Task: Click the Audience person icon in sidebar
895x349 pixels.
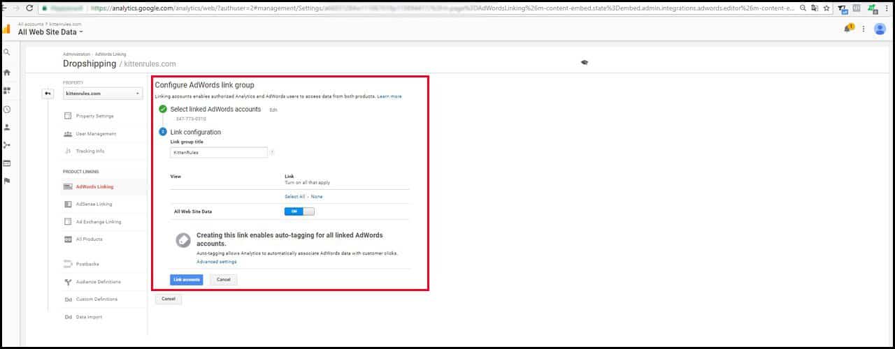Action: [7, 127]
